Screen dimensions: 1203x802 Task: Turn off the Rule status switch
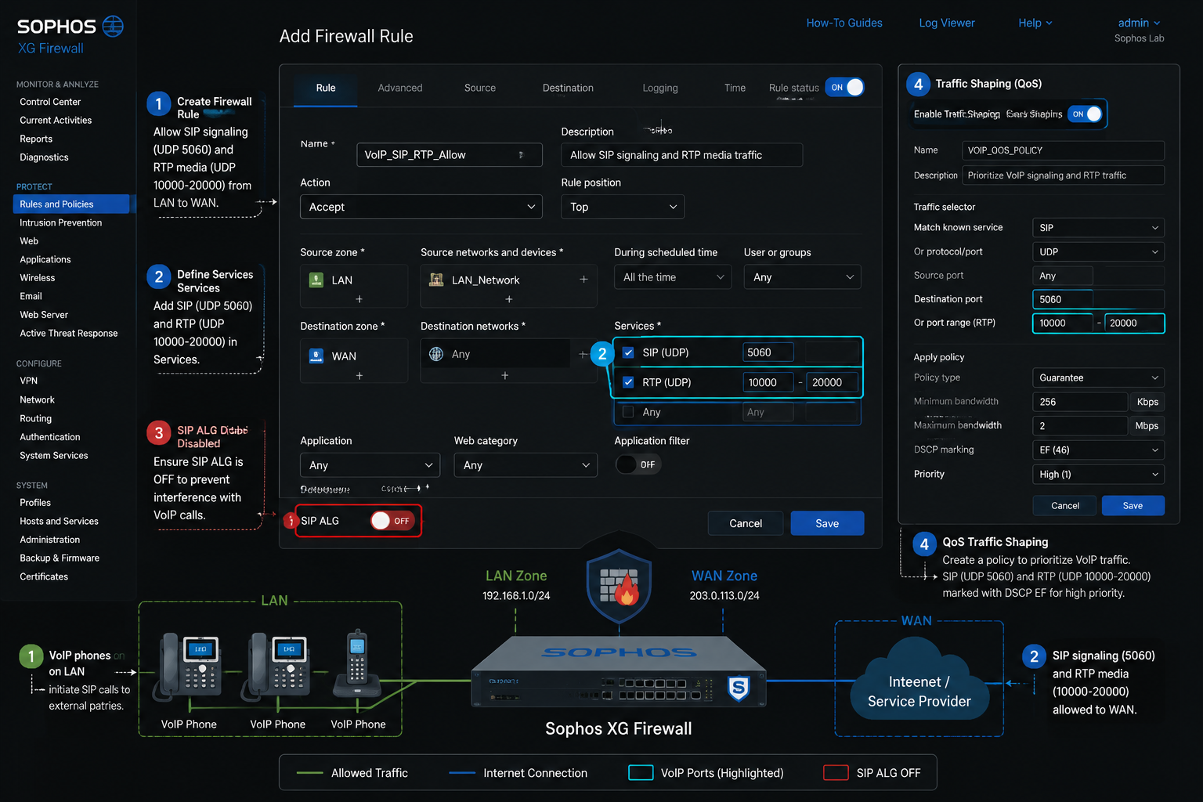[845, 87]
